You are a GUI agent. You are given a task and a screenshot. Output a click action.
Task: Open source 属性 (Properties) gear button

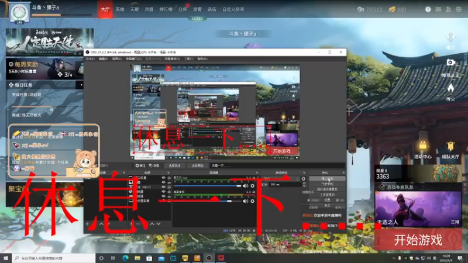pyautogui.click(x=140, y=165)
